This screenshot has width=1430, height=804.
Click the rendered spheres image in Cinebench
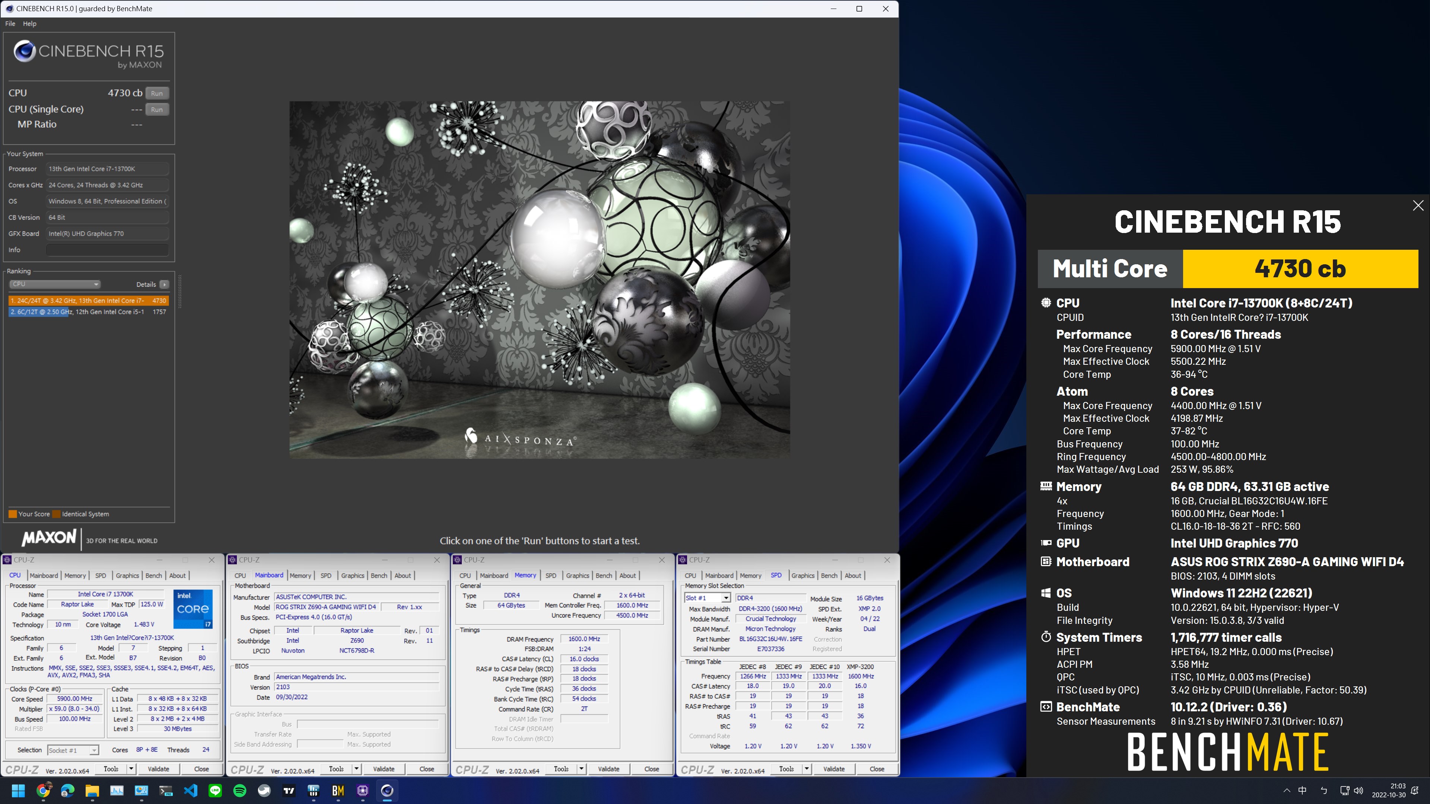[540, 280]
